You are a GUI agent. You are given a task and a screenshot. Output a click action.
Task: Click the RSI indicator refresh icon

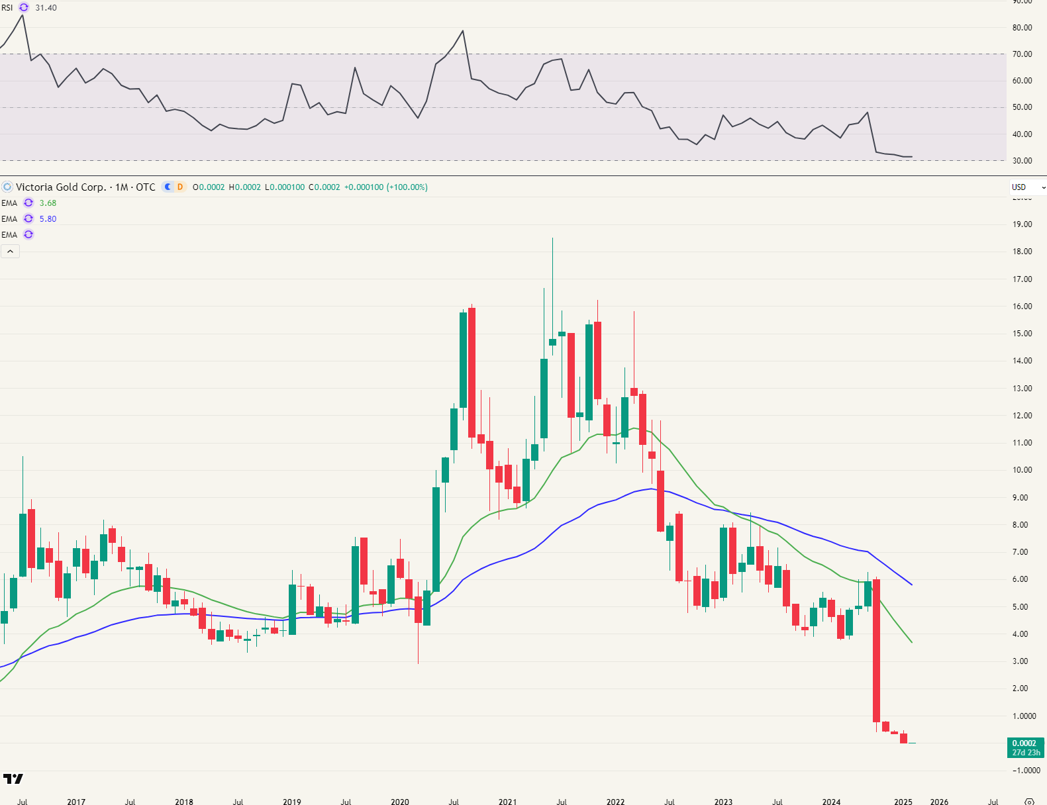click(24, 7)
